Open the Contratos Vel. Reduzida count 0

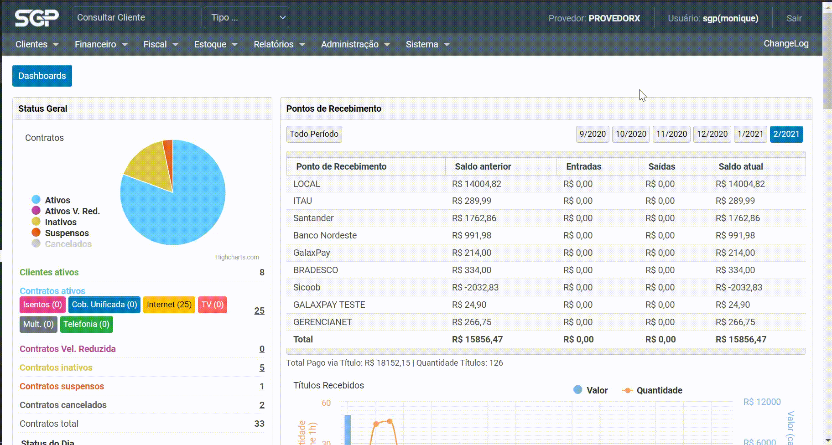(x=262, y=349)
